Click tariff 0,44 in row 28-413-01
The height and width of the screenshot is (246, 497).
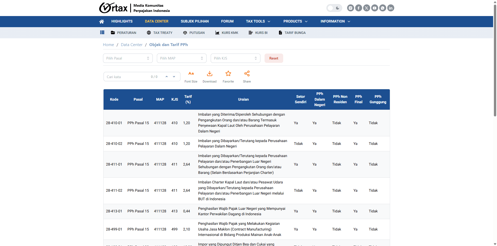(x=187, y=211)
